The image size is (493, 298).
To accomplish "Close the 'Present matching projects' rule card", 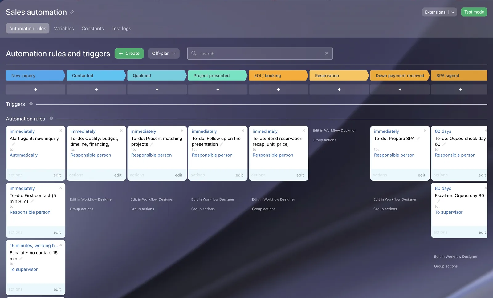I will coord(182,131).
